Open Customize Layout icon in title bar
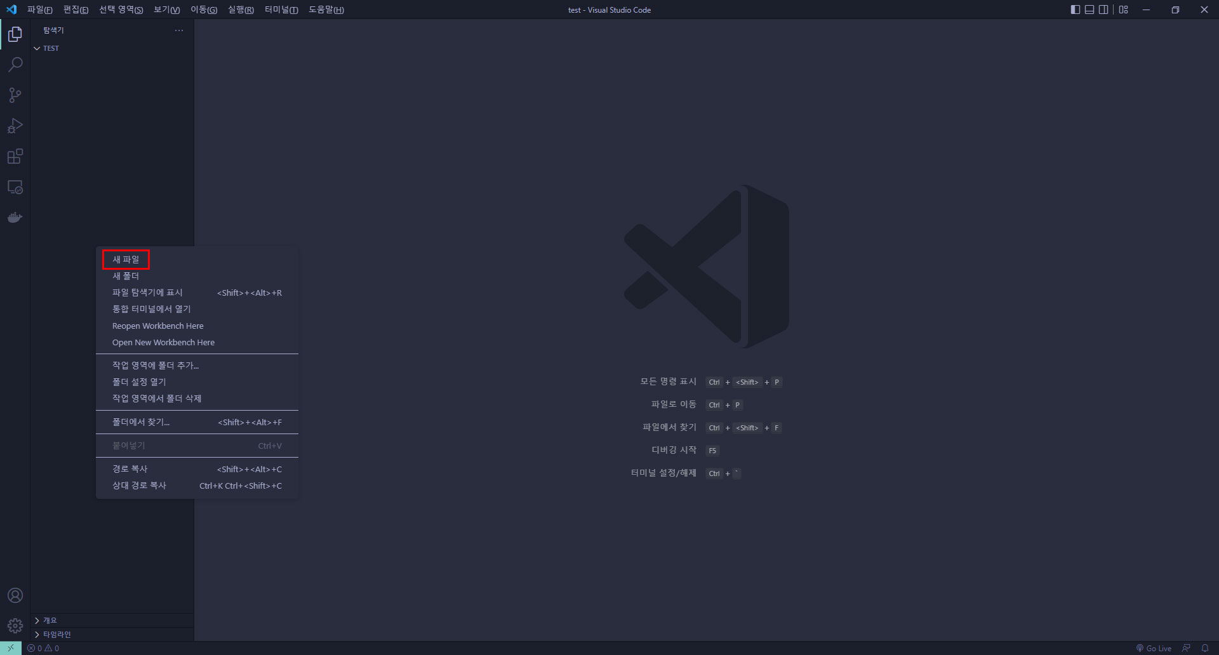The height and width of the screenshot is (655, 1219). [x=1124, y=10]
